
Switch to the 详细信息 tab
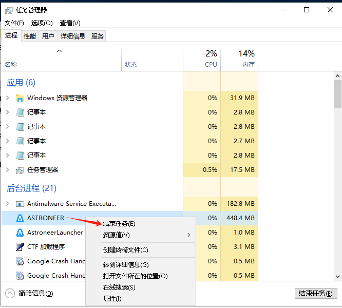[x=72, y=36]
